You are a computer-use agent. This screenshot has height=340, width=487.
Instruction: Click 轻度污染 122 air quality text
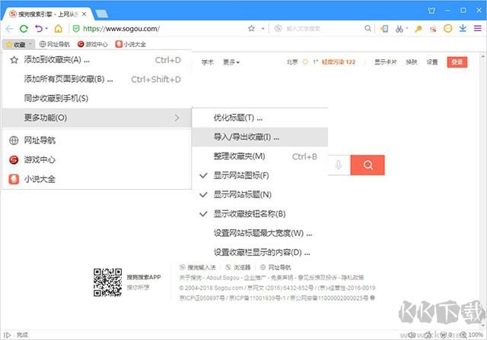point(338,62)
